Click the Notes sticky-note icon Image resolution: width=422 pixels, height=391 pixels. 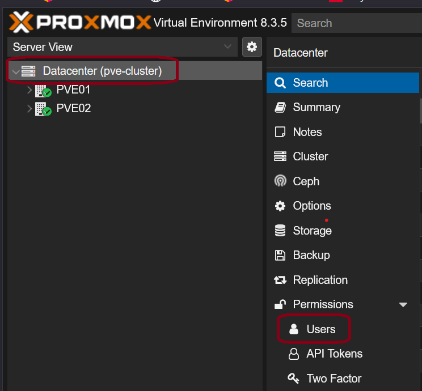pos(280,132)
